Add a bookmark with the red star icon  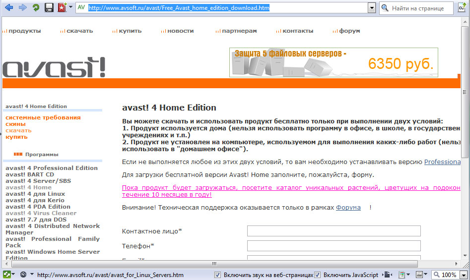point(62,7)
